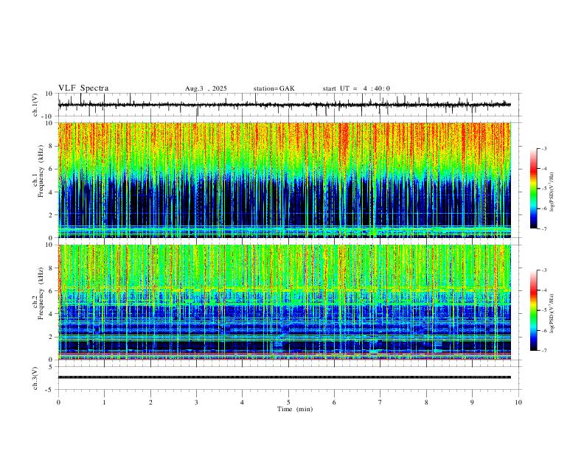This screenshot has width=584, height=451.
Task: Click the 6 kHz tick on ch.1 frequency axis
Action: coord(51,169)
